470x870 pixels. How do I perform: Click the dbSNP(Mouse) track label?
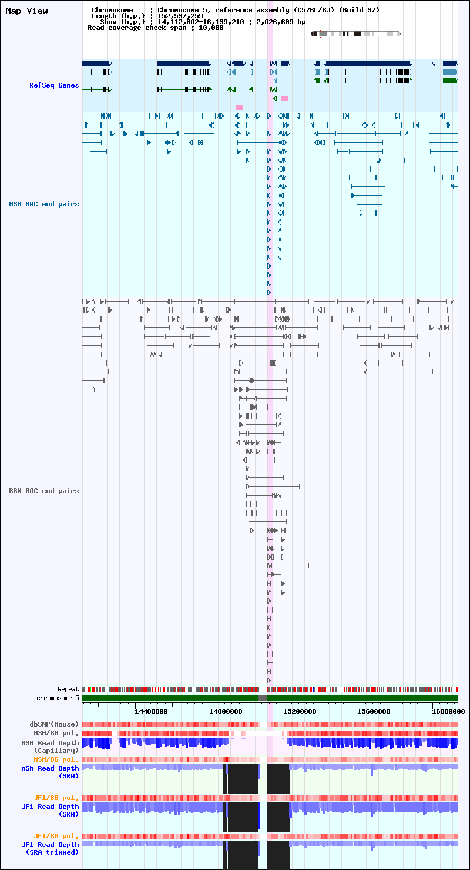coord(54,724)
